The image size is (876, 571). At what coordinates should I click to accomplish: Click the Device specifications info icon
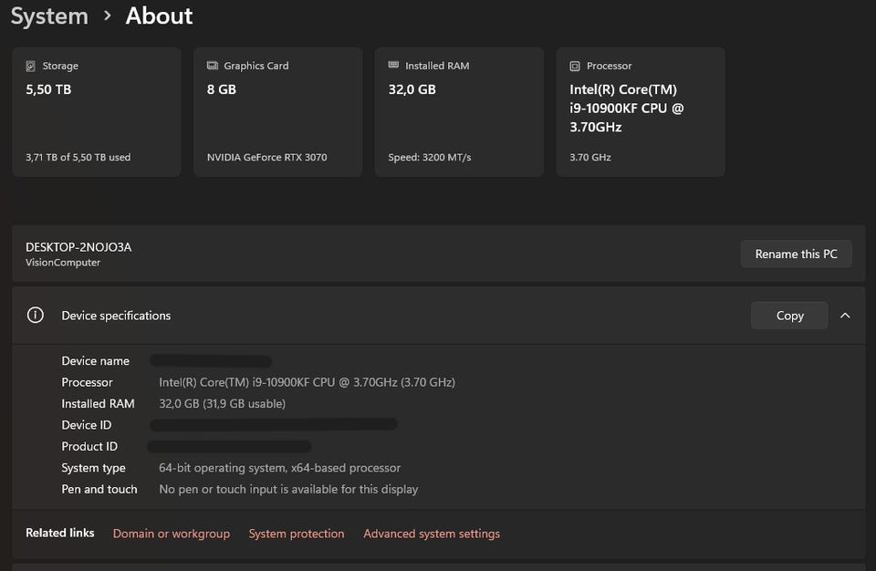tap(36, 315)
